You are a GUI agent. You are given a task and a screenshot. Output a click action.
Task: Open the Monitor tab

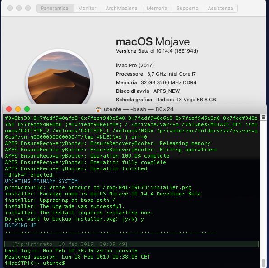[x=87, y=8]
